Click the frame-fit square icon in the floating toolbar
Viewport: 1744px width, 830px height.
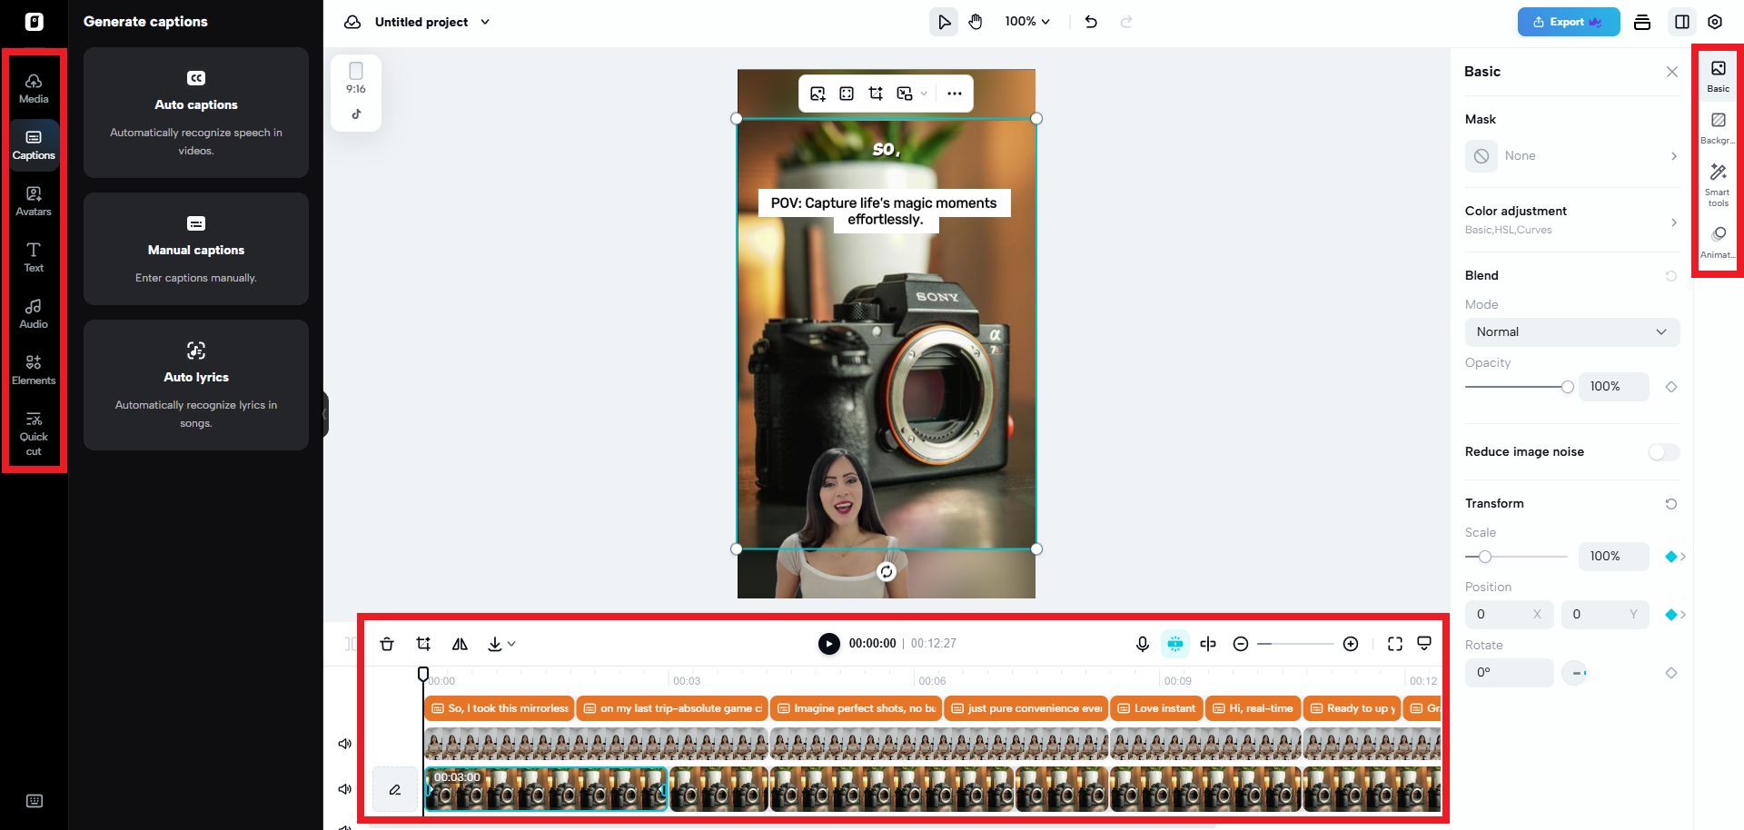point(847,94)
